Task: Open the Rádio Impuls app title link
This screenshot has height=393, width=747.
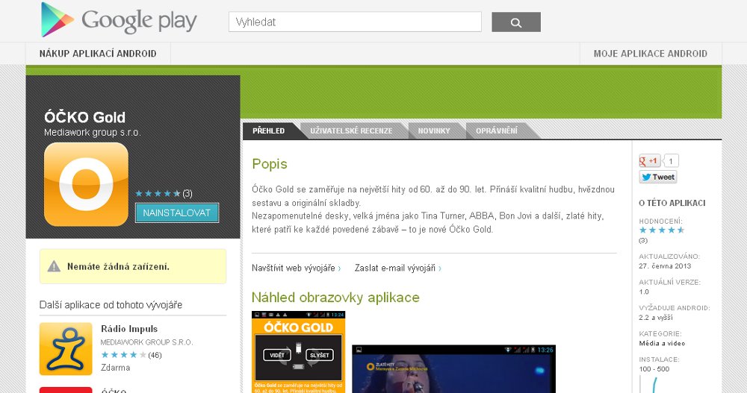Action: coord(129,329)
